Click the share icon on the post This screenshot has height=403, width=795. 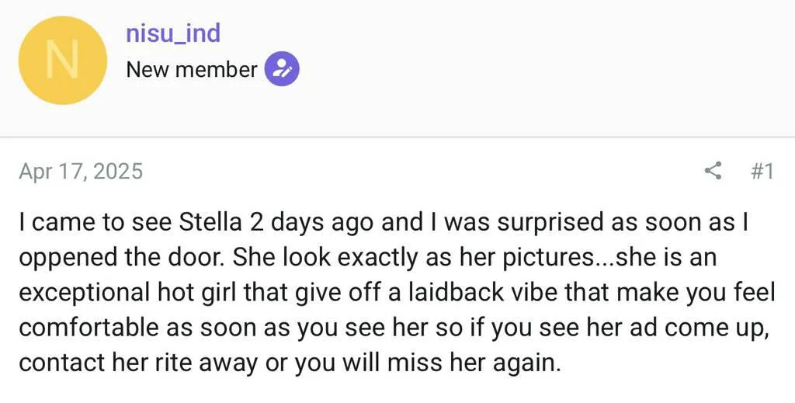coord(712,171)
